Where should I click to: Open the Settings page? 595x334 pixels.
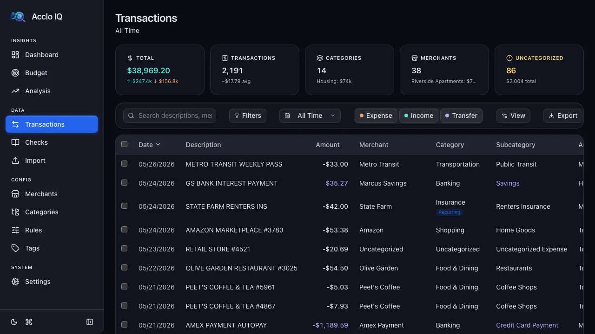coord(52,282)
